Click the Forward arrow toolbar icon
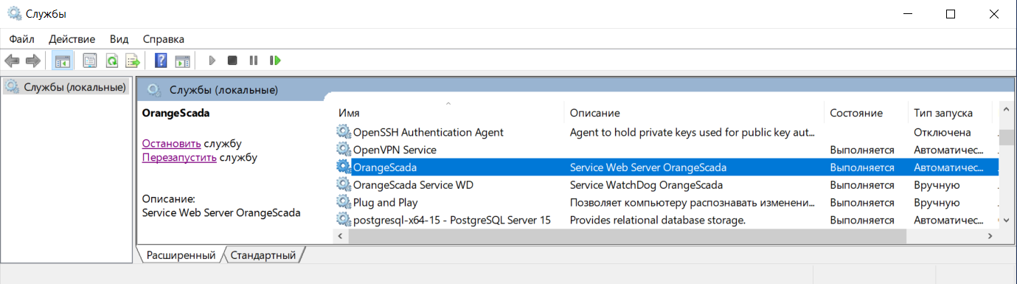 click(x=32, y=60)
